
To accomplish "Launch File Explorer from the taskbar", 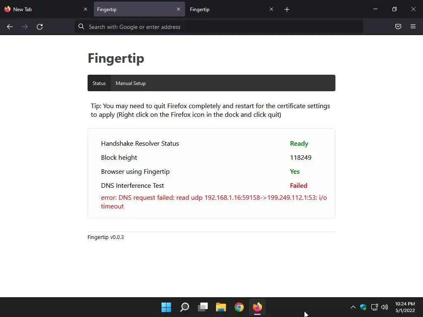I will (221, 307).
